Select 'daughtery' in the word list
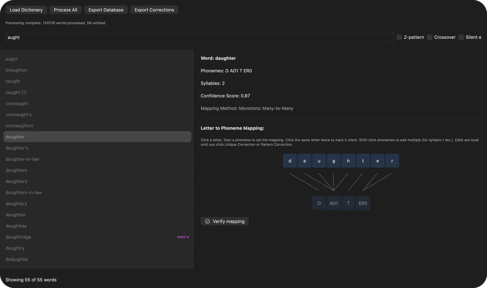487x288 pixels. pyautogui.click(x=97, y=204)
